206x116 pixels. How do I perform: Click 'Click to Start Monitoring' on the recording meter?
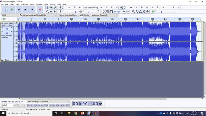[x=90, y=8]
